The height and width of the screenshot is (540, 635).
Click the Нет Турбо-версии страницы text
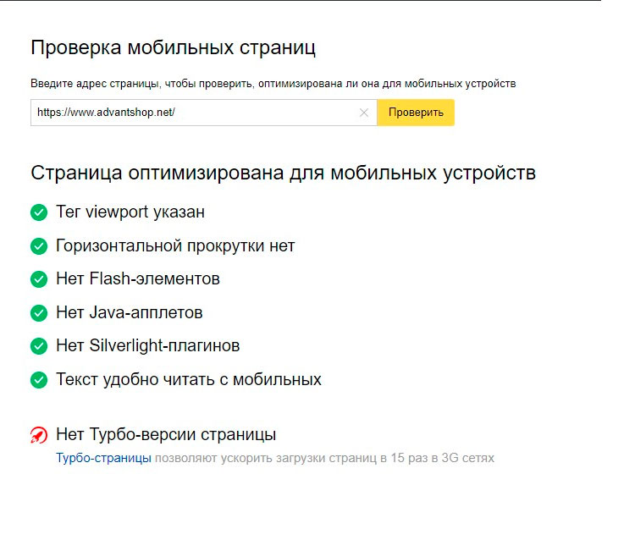166,435
